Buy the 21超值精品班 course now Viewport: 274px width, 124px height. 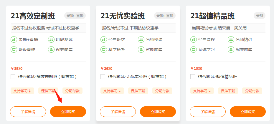tap(247, 112)
